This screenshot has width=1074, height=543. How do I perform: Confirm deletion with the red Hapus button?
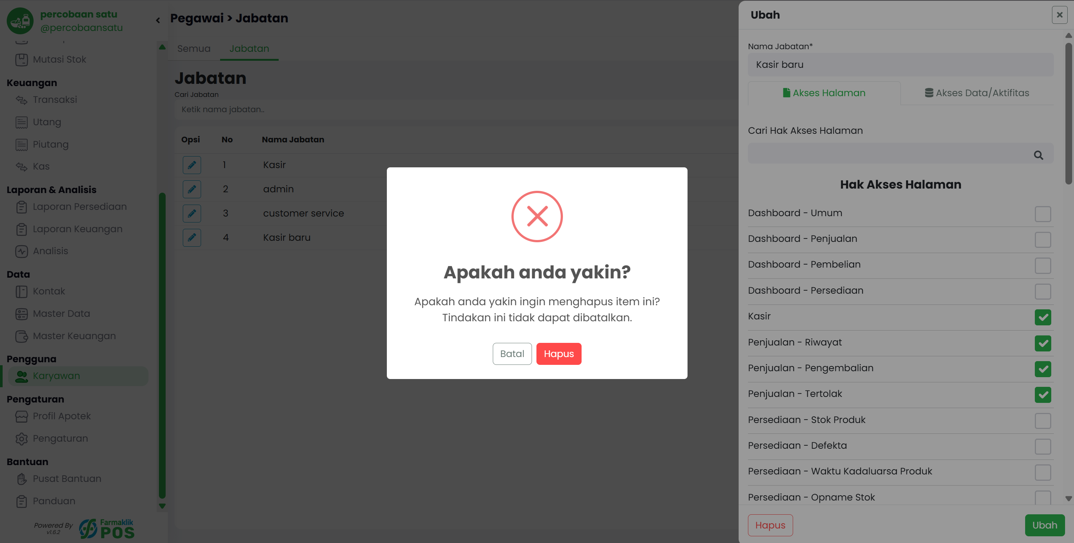(559, 354)
